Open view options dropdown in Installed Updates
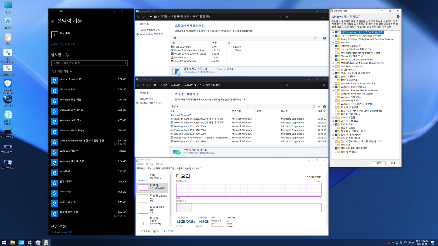 pos(319,106)
